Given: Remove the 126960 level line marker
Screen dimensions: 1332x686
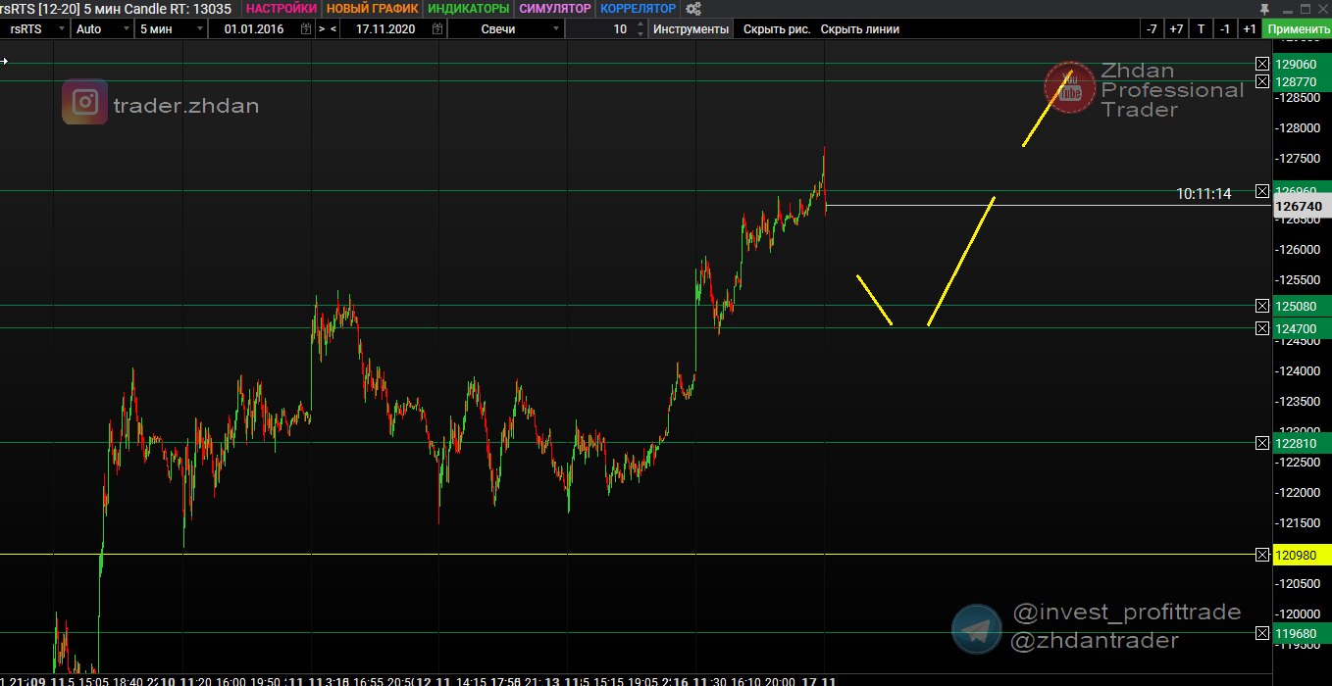Looking at the screenshot, I should tap(1262, 191).
